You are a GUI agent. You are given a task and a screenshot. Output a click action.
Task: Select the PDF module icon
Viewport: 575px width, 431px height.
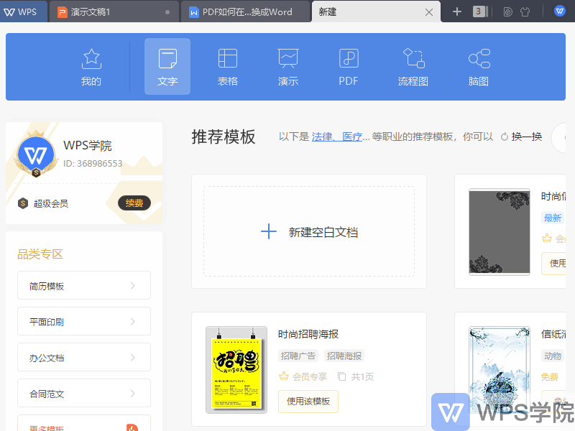pyautogui.click(x=348, y=66)
